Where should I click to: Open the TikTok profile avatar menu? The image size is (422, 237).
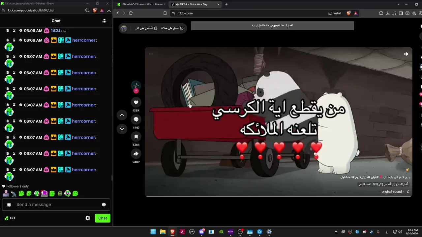tap(124, 28)
